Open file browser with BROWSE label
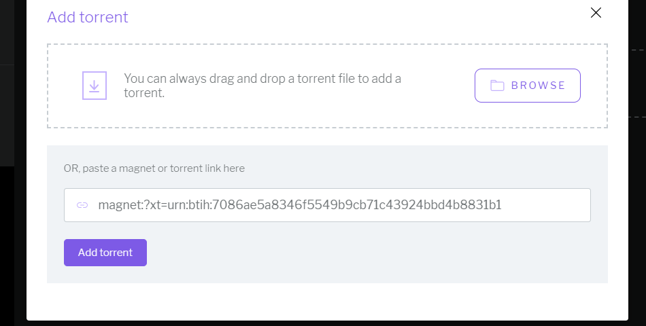 click(539, 86)
